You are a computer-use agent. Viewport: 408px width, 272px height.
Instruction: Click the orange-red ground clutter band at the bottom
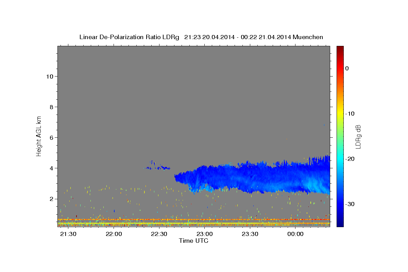[193, 220]
